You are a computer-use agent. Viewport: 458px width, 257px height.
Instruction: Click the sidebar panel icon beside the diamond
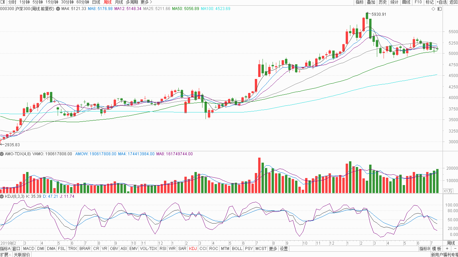click(x=440, y=9)
